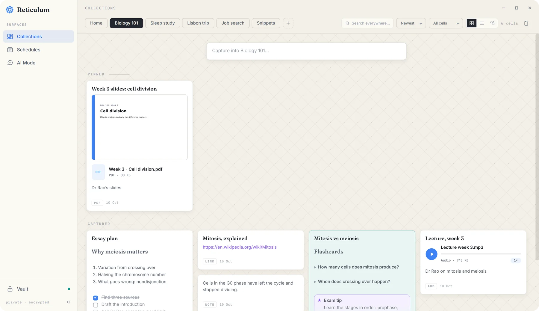Click the '6 cells' count label

[x=509, y=23]
